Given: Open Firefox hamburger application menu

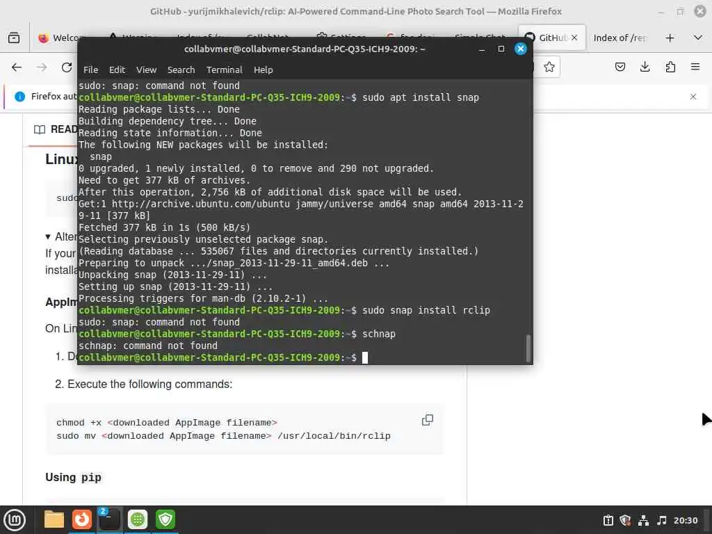Looking at the screenshot, I should point(695,67).
